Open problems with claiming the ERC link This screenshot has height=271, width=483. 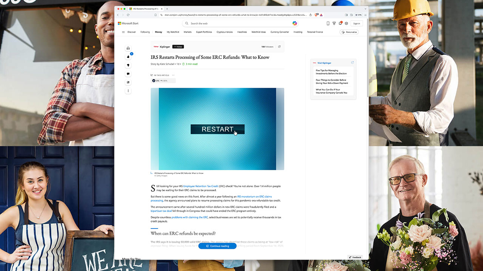coord(189,217)
